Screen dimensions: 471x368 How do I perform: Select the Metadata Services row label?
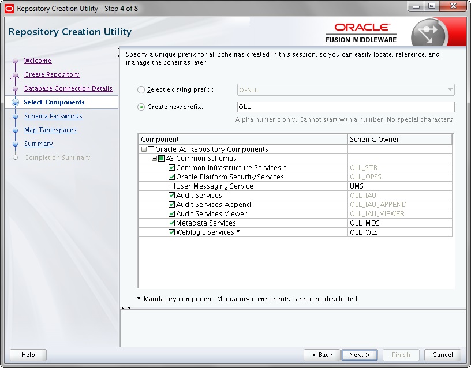click(205, 223)
